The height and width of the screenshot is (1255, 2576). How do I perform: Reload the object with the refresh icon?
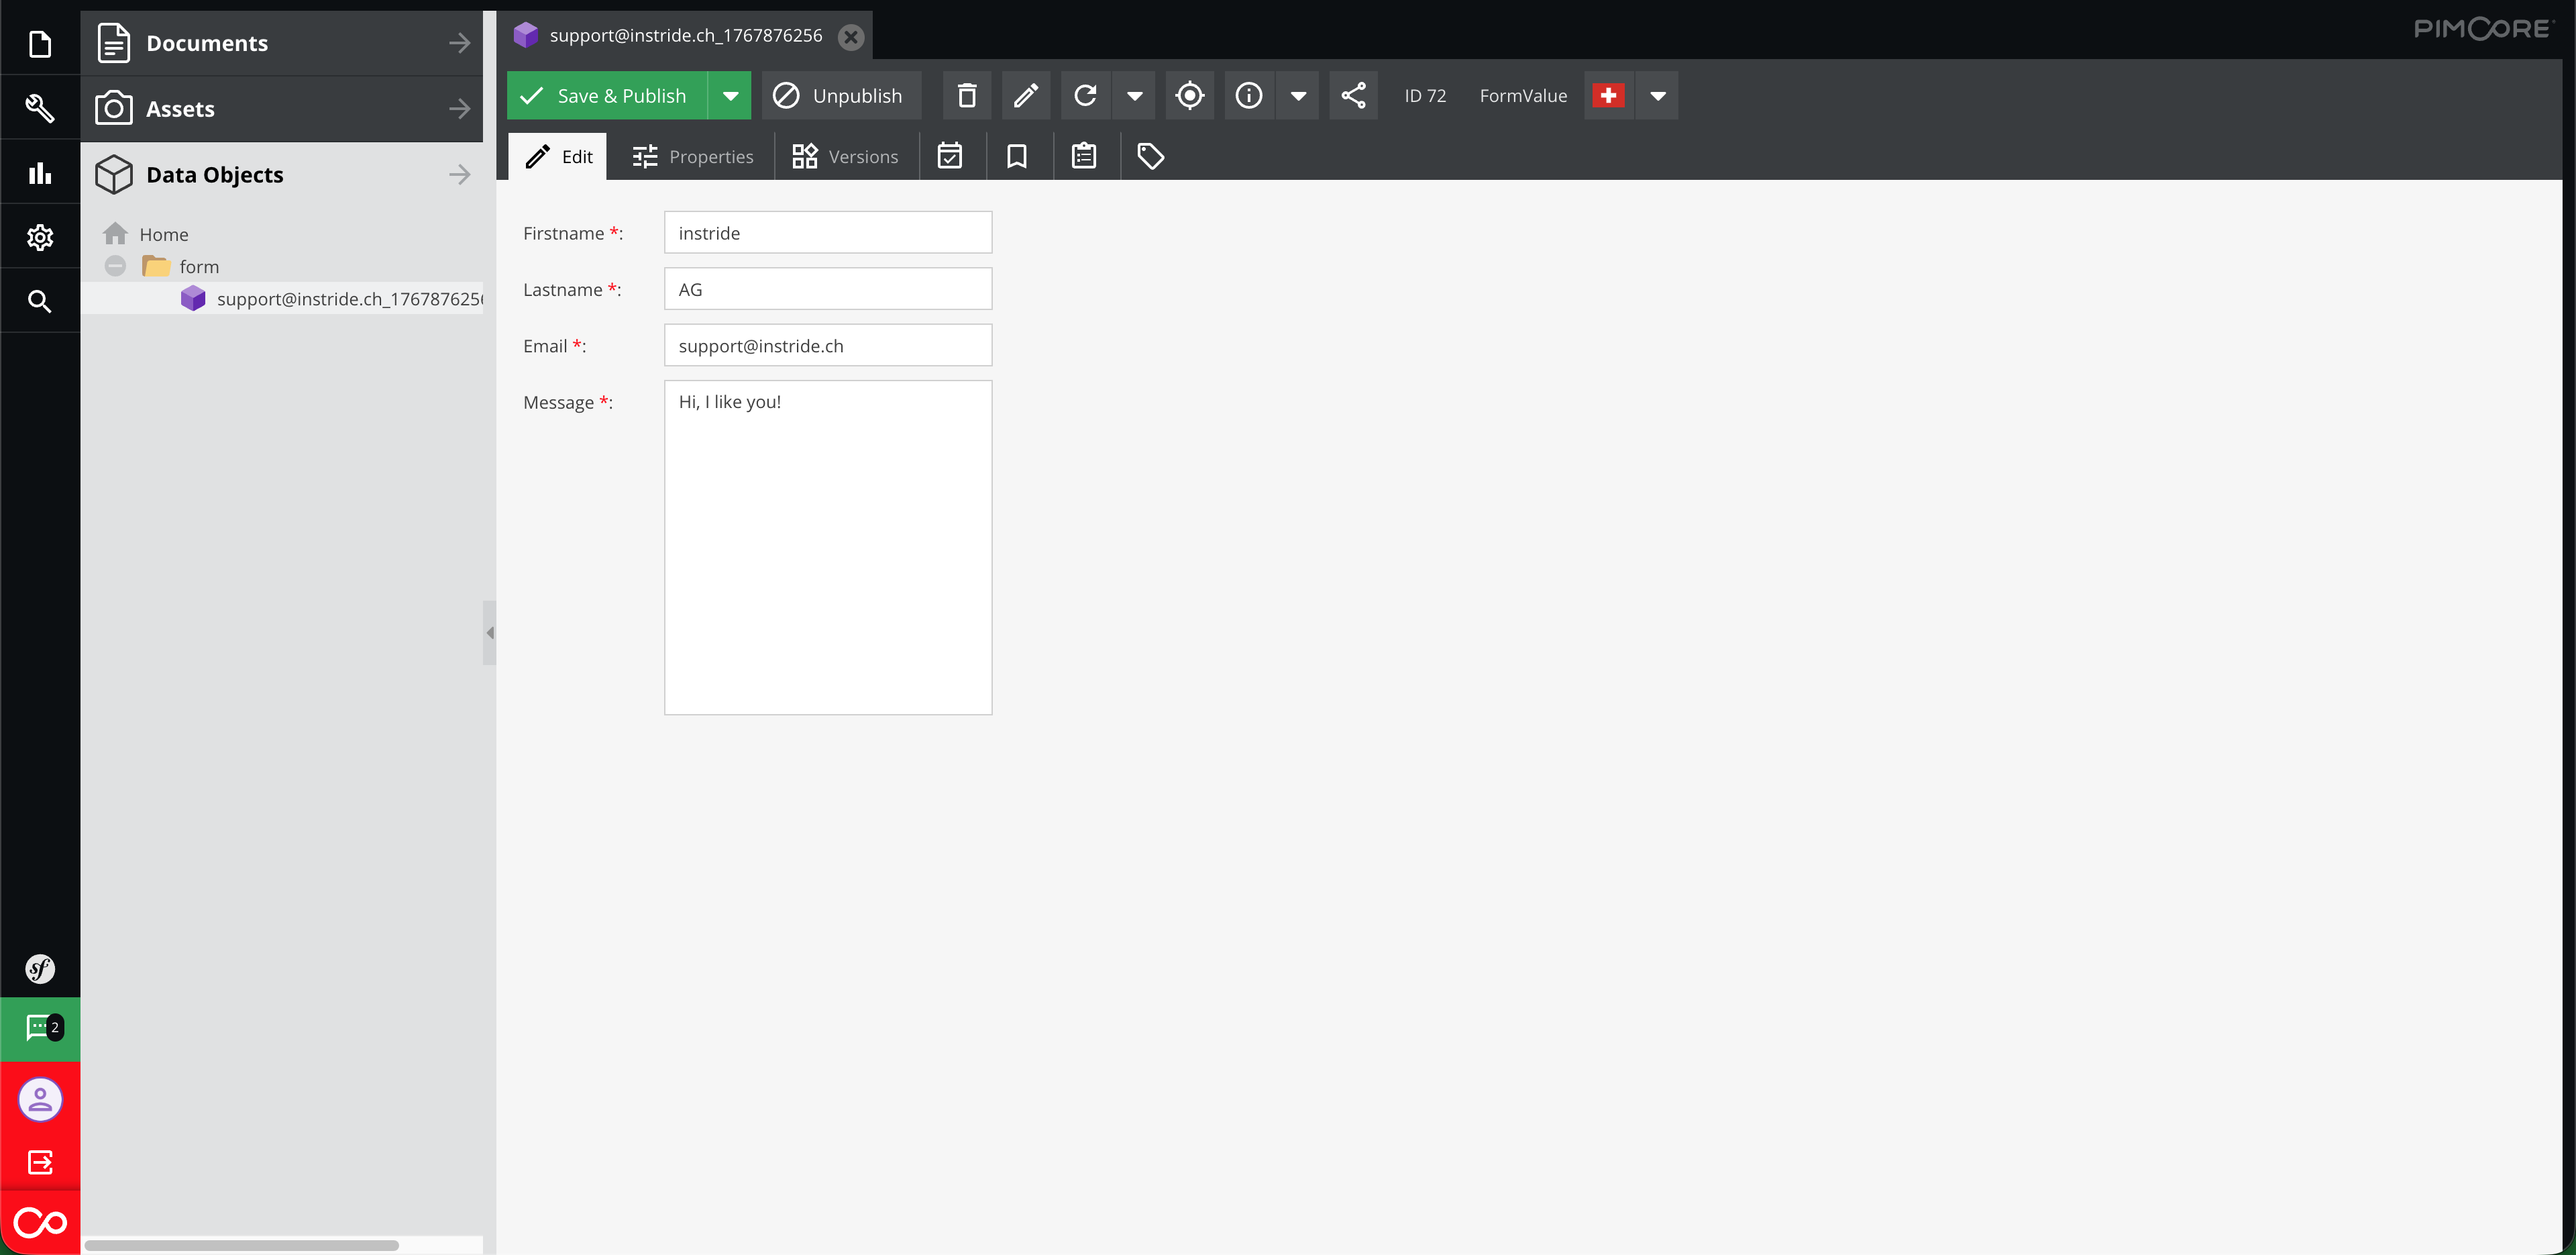coord(1085,95)
